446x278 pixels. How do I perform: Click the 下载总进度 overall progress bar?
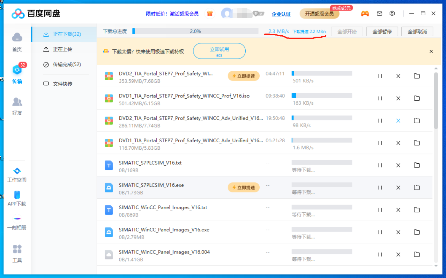[196, 31]
